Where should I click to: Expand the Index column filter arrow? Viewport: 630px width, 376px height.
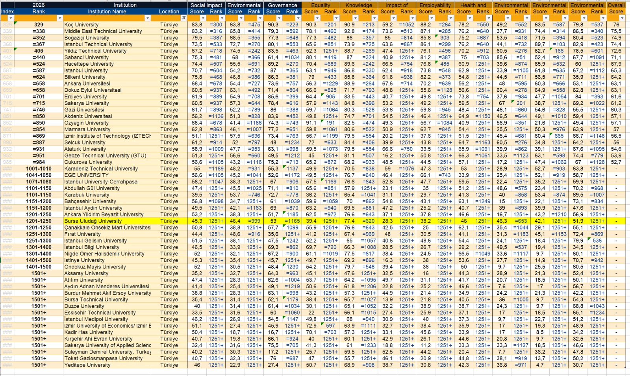[x=11, y=18]
